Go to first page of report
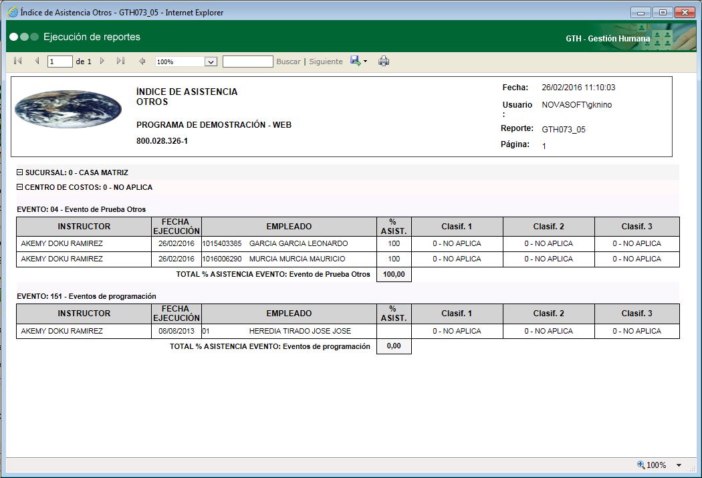This screenshot has width=702, height=478. point(17,61)
